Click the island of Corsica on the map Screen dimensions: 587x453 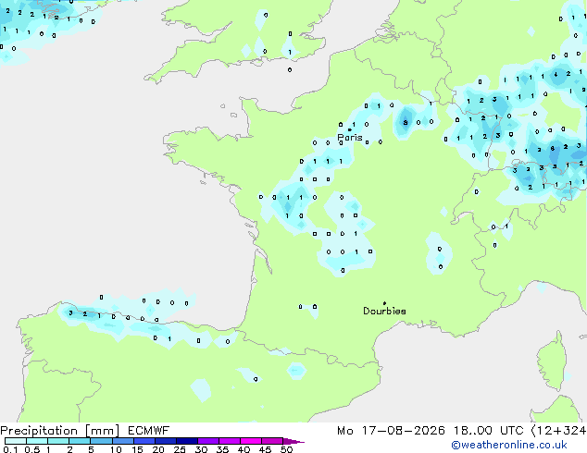[552, 362]
